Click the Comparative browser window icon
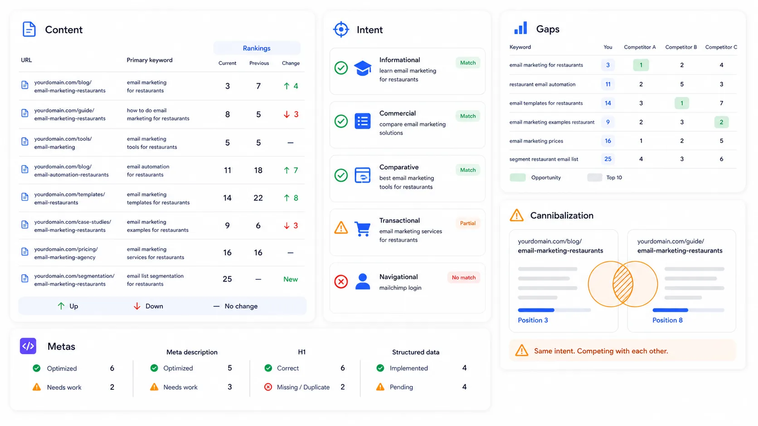This screenshot has width=758, height=426. pos(363,175)
